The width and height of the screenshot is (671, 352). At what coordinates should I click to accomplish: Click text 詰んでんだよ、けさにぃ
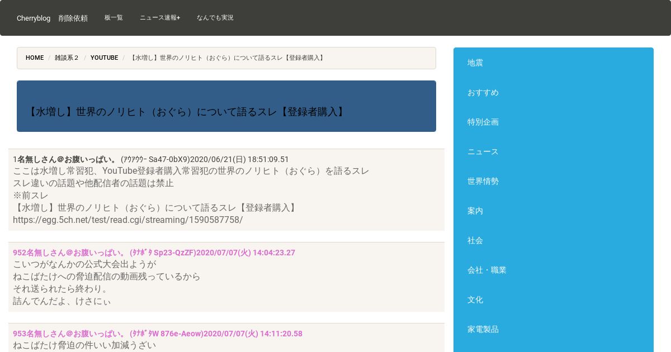click(x=62, y=301)
